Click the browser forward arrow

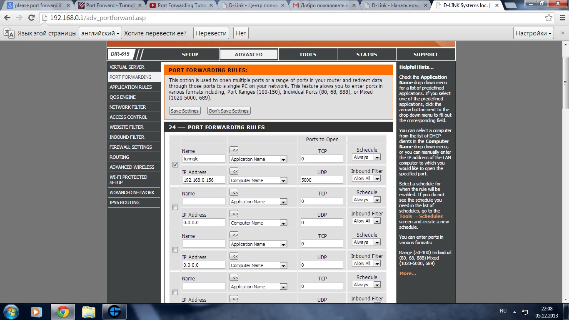pyautogui.click(x=20, y=18)
